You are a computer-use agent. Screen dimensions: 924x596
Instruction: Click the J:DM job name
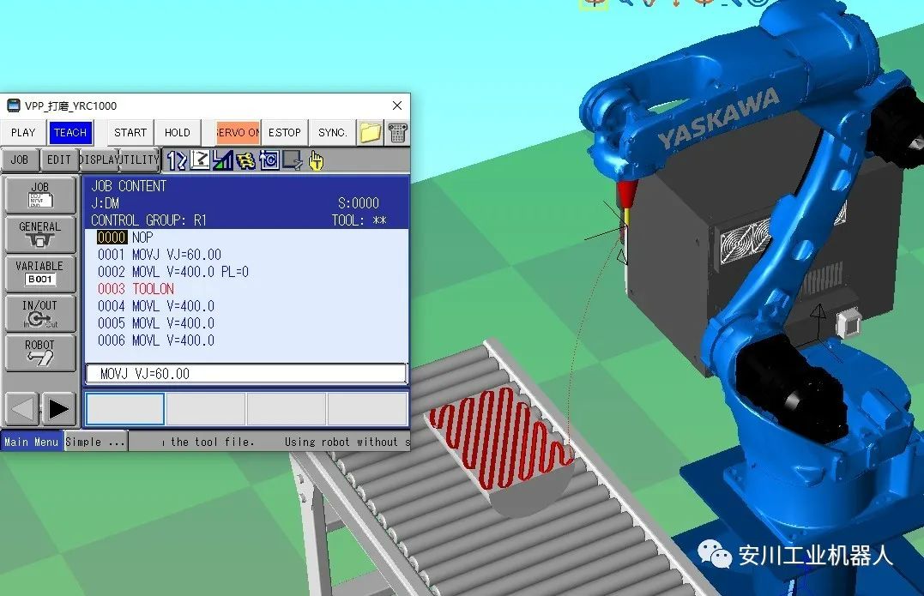click(105, 203)
